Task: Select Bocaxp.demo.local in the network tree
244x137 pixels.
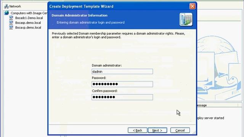Action: 28,27
